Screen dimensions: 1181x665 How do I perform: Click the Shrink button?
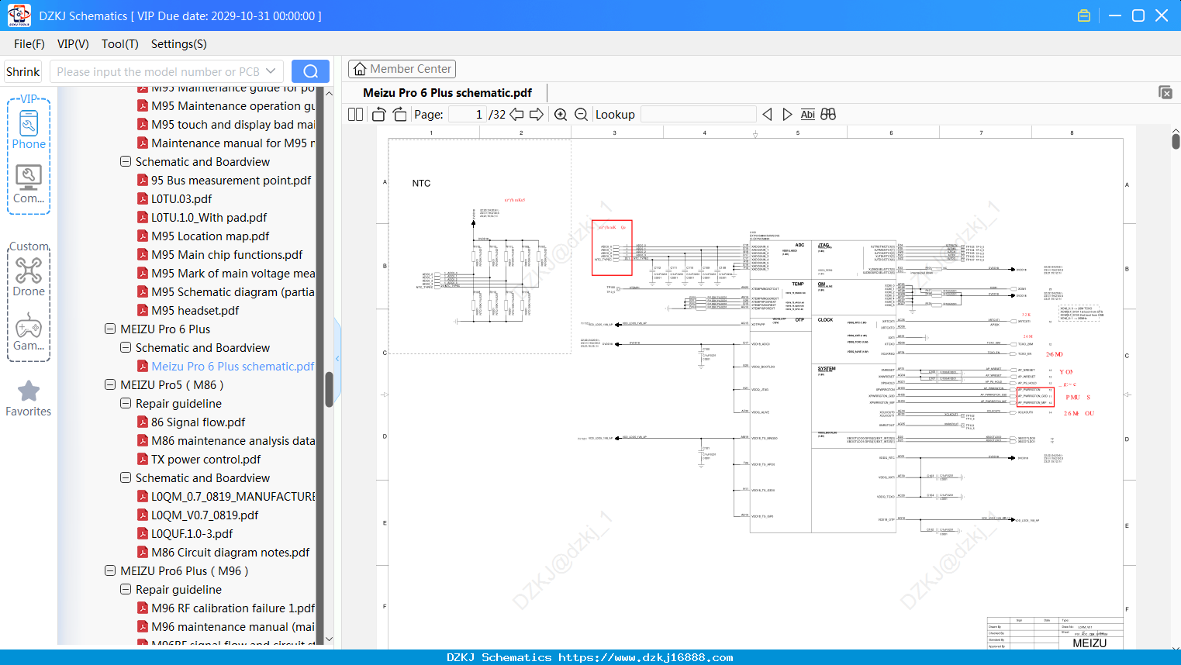coord(22,71)
